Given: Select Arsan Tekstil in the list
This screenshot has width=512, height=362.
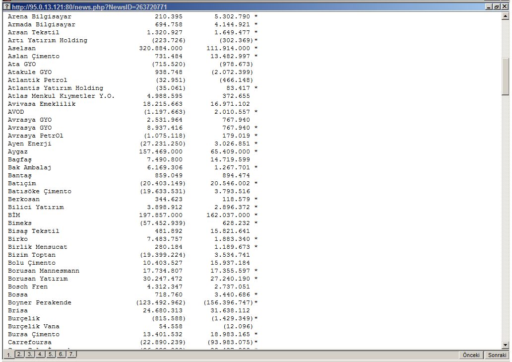Looking at the screenshot, I should tap(34, 32).
